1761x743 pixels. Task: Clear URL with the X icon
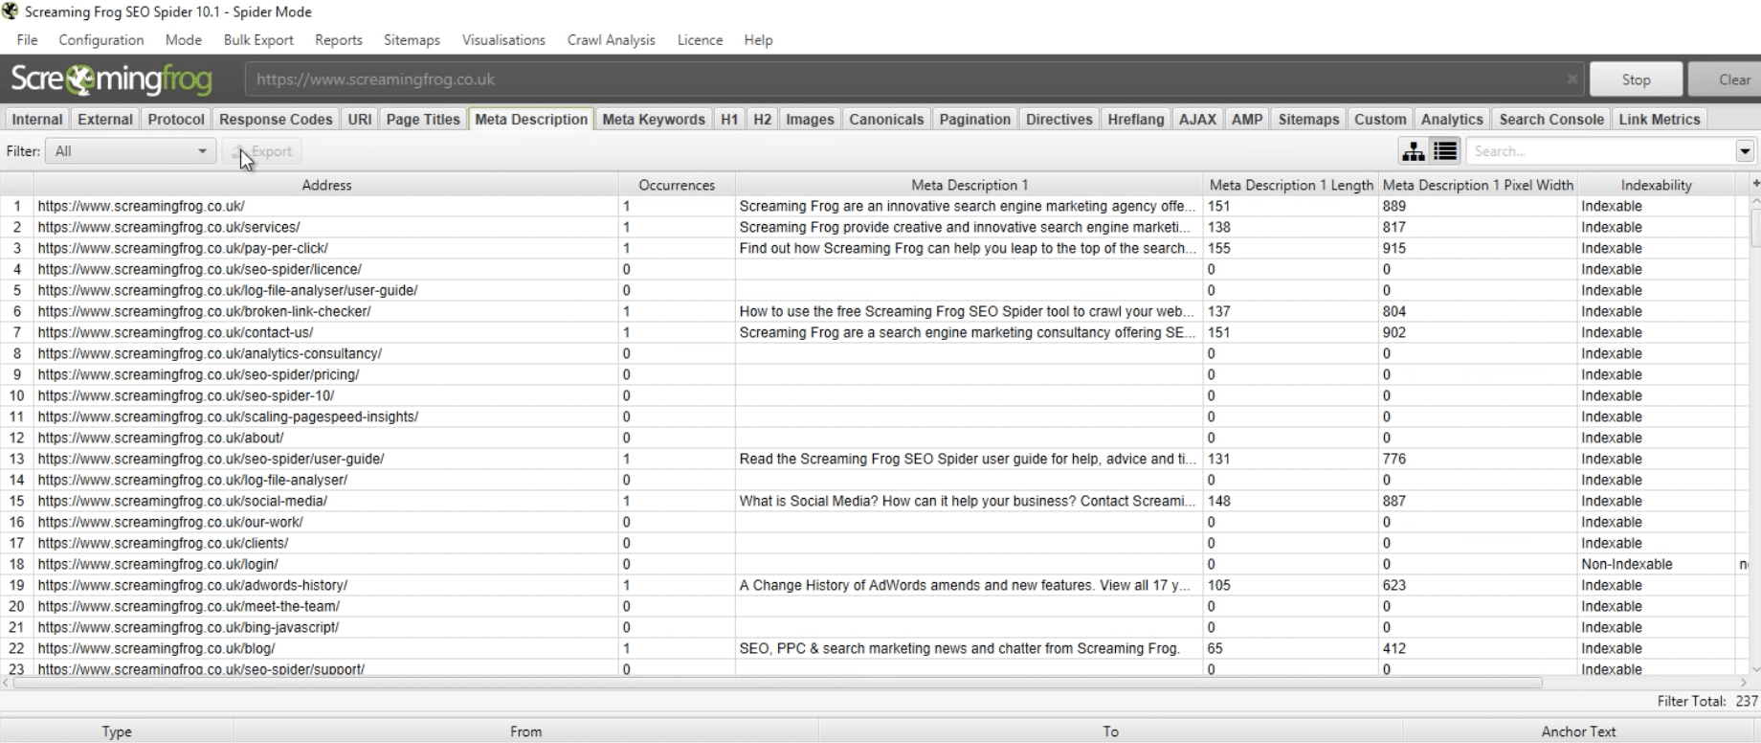(x=1572, y=79)
